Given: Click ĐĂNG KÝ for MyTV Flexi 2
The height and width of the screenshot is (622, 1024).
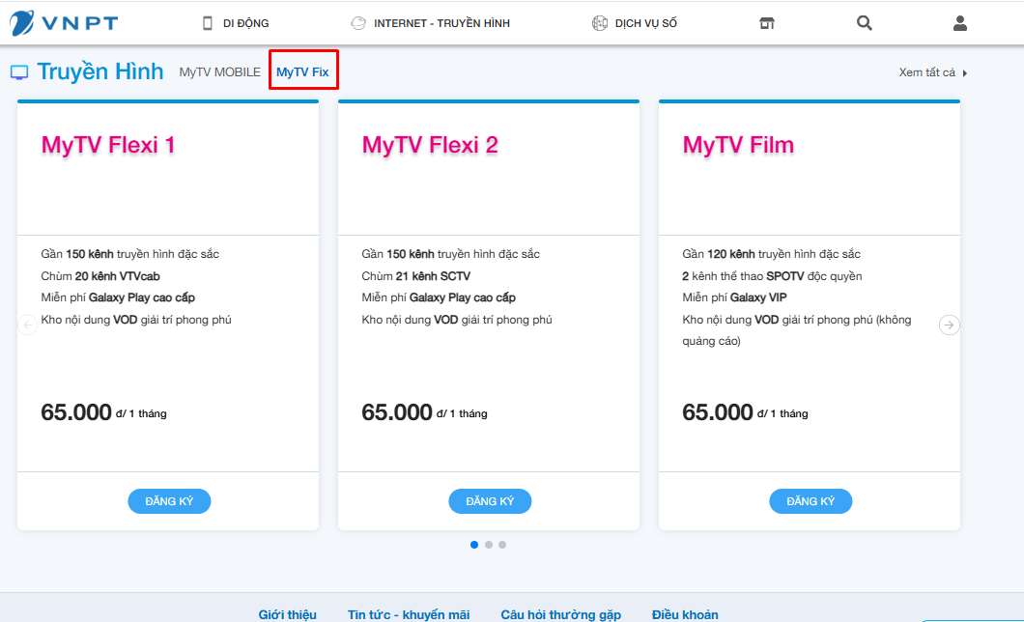Looking at the screenshot, I should coord(490,501).
